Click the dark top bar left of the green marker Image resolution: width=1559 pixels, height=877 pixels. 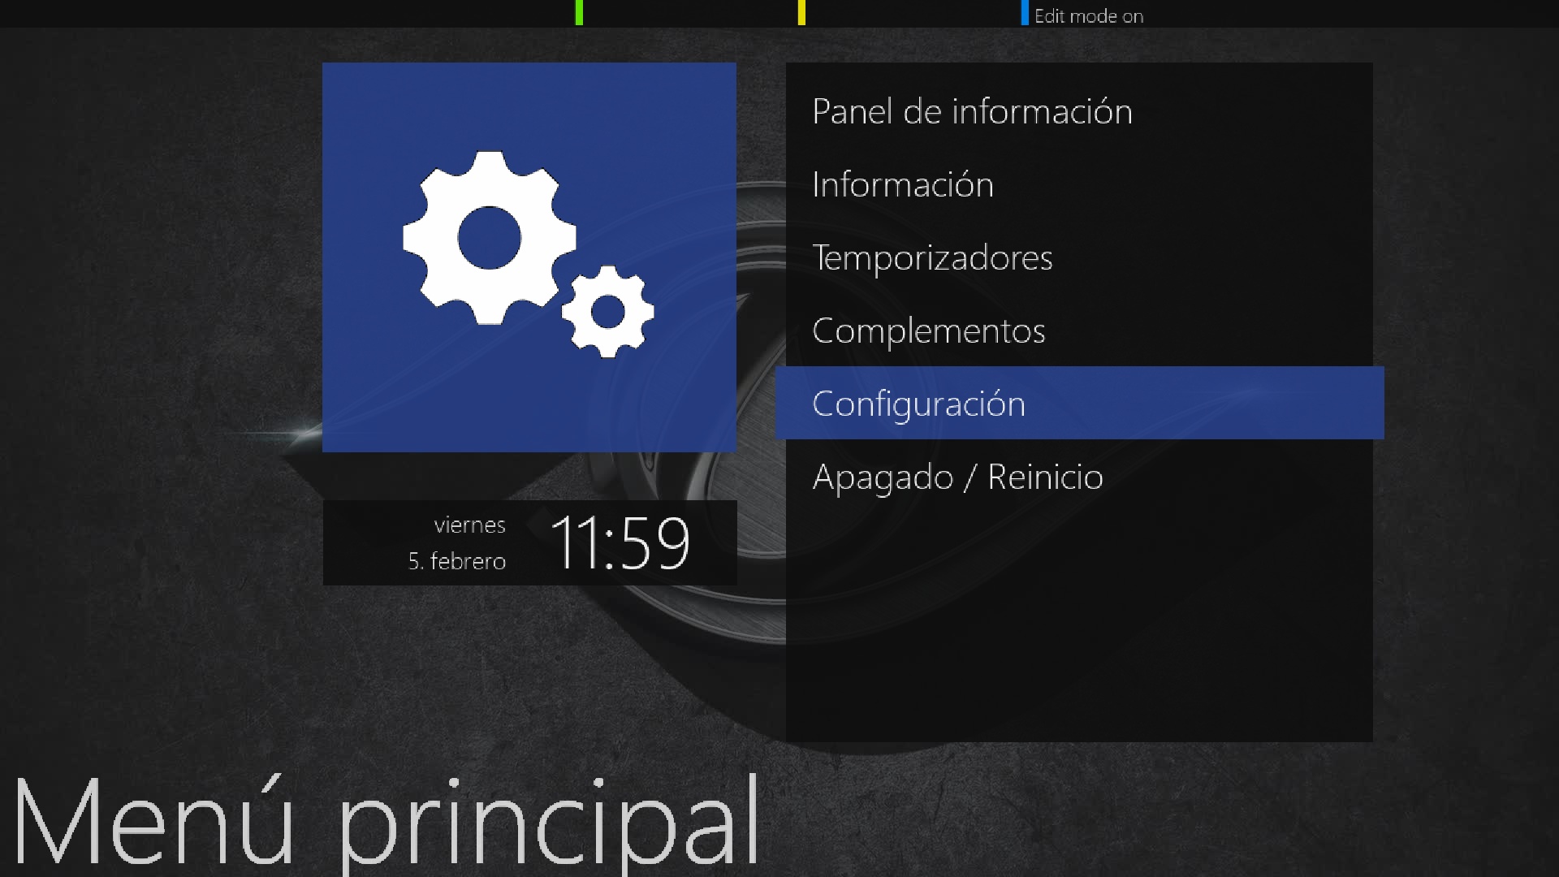(x=287, y=13)
